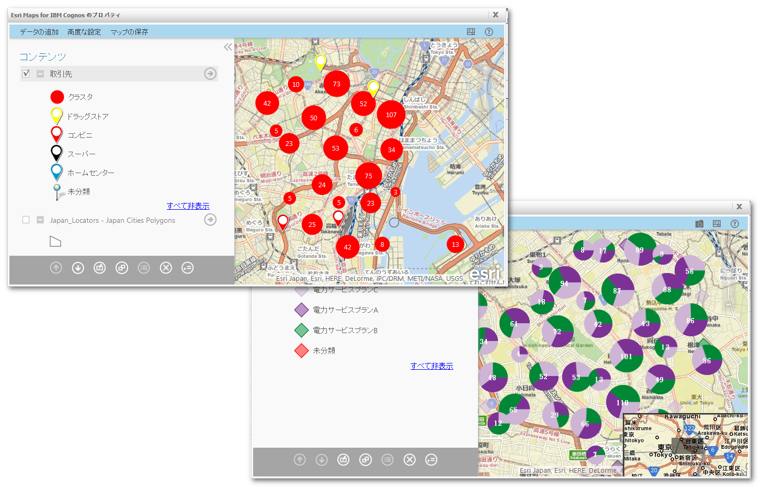This screenshot has width=762, height=489.
Task: Click the red cluster labeled 13
Action: tap(456, 244)
